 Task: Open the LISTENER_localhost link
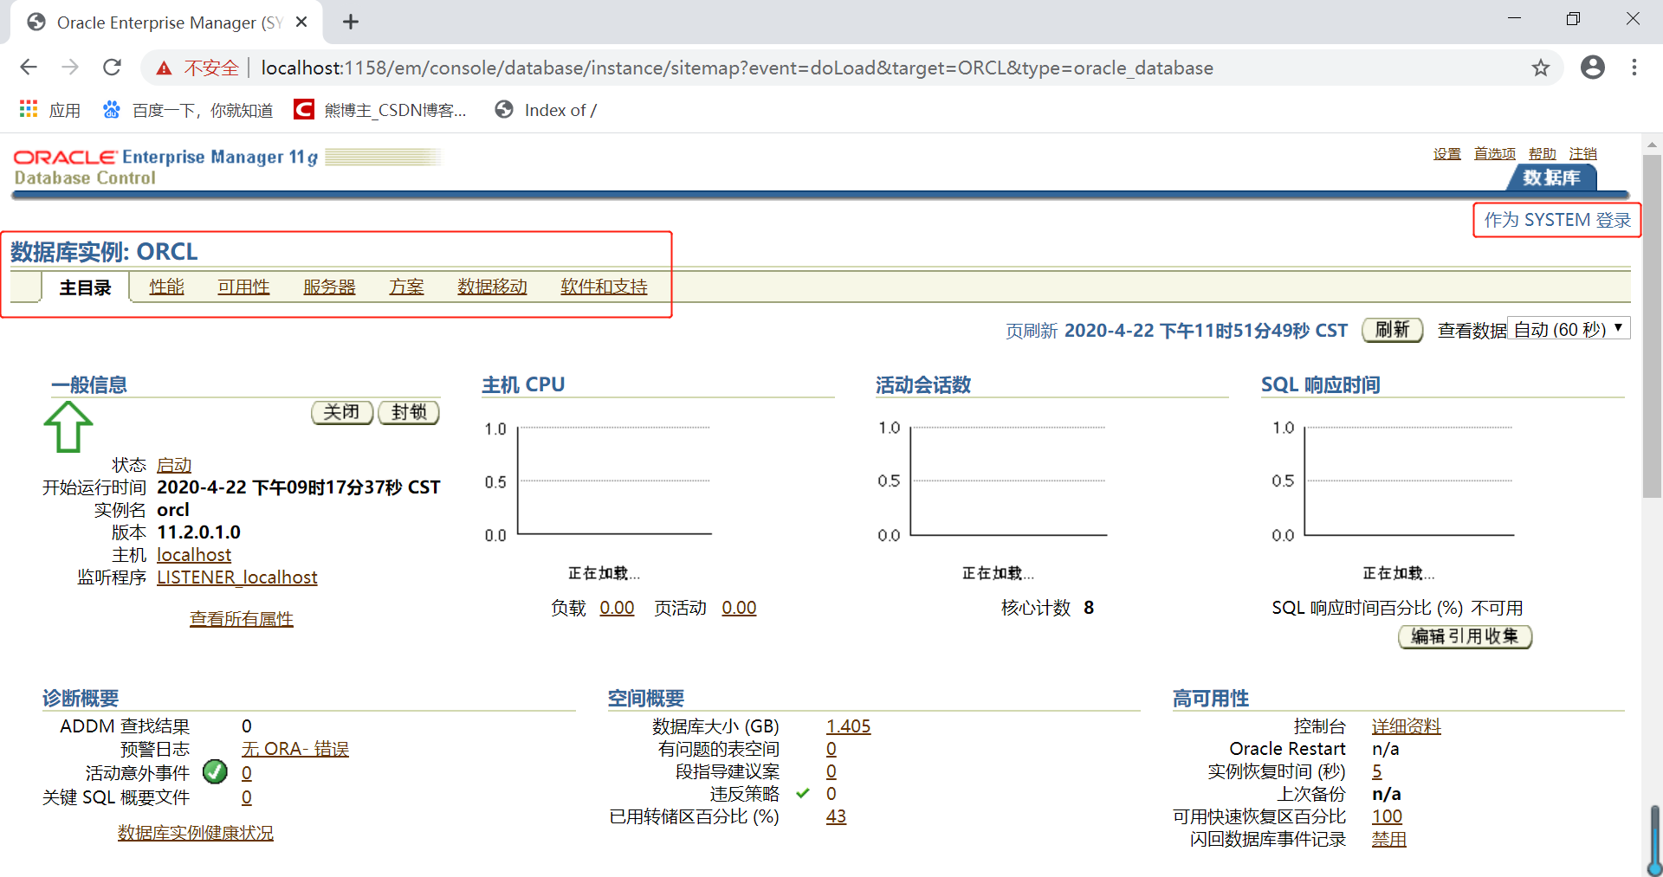[237, 577]
